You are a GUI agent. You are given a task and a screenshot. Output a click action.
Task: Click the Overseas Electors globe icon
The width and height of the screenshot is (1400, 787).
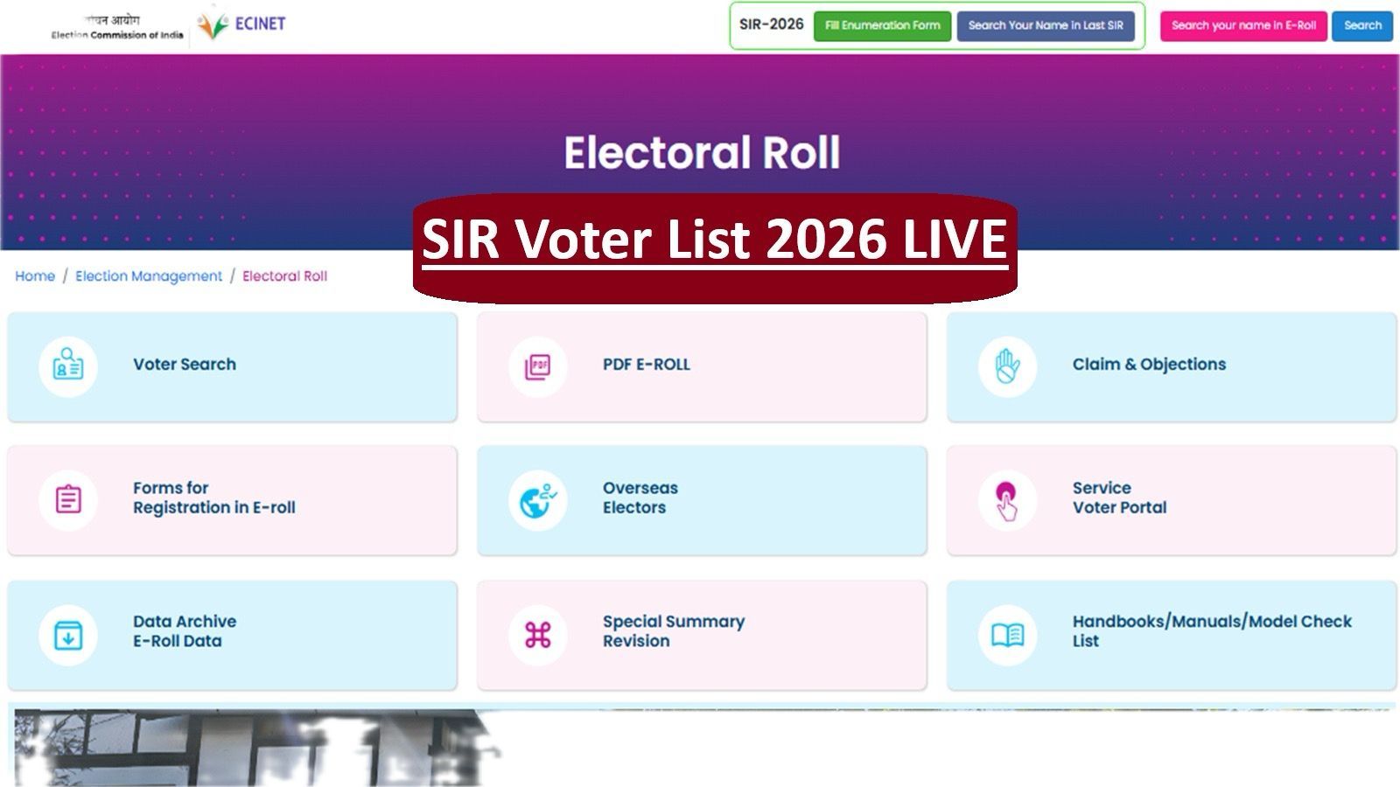538,498
